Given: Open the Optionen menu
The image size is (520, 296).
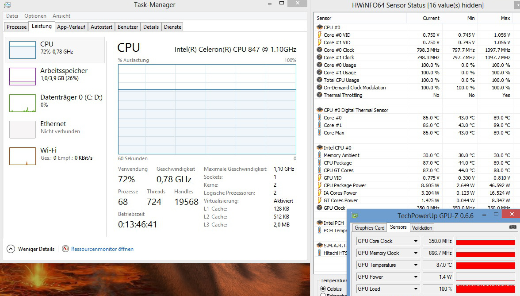Looking at the screenshot, I should [35, 16].
